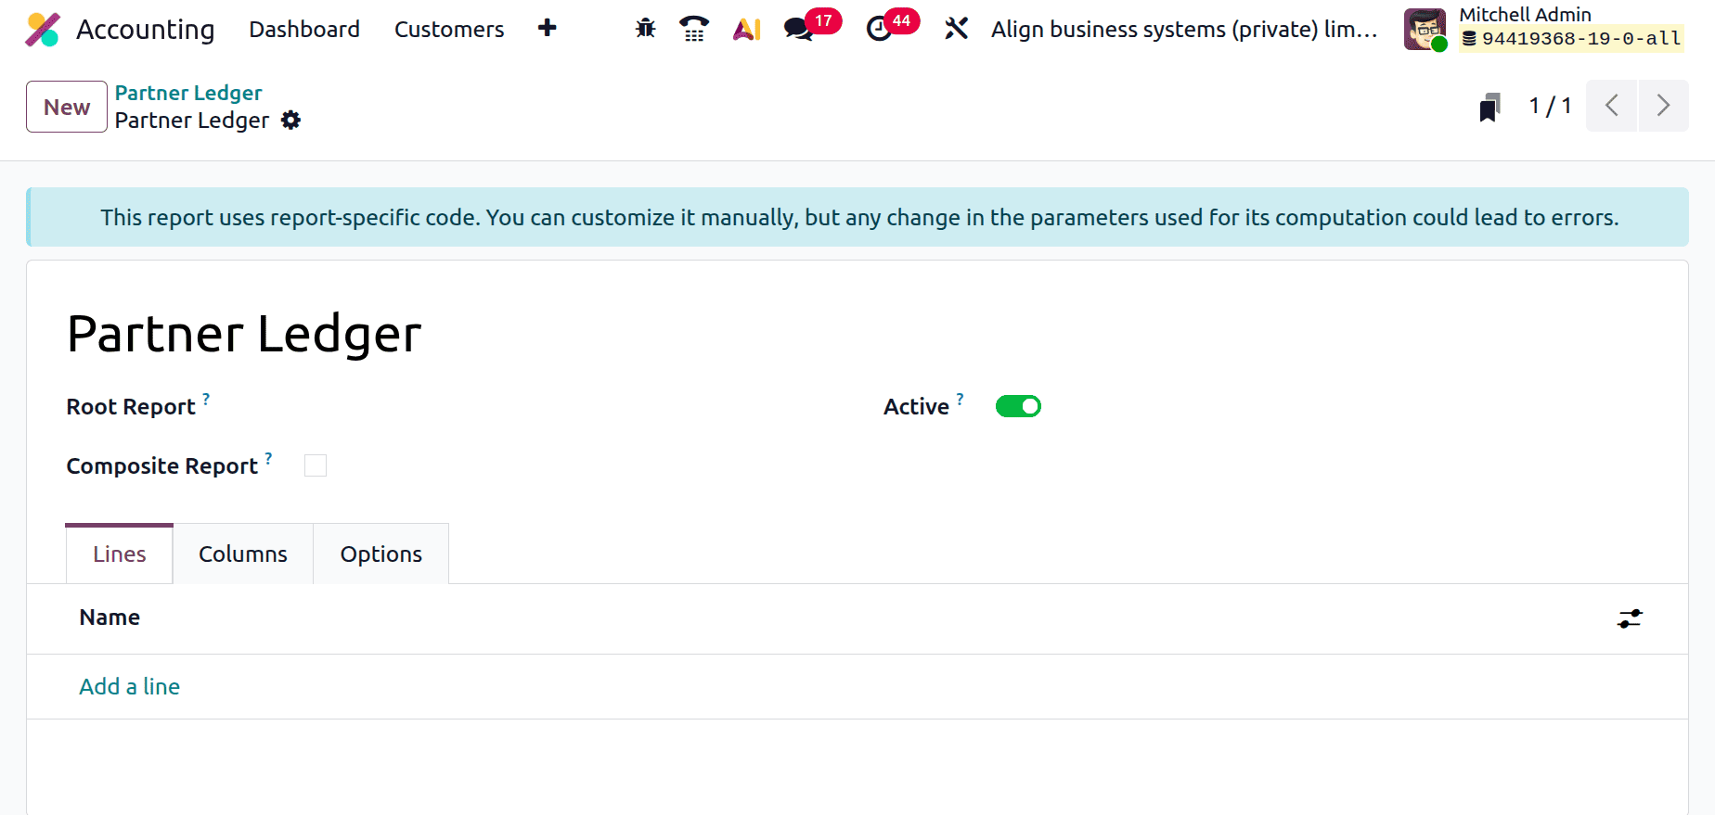Image resolution: width=1715 pixels, height=815 pixels.
Task: Click the database name 94419368-19-0-all
Action: tap(1580, 39)
